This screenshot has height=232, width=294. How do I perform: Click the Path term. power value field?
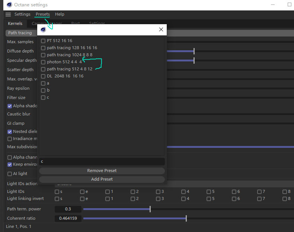[68, 209]
